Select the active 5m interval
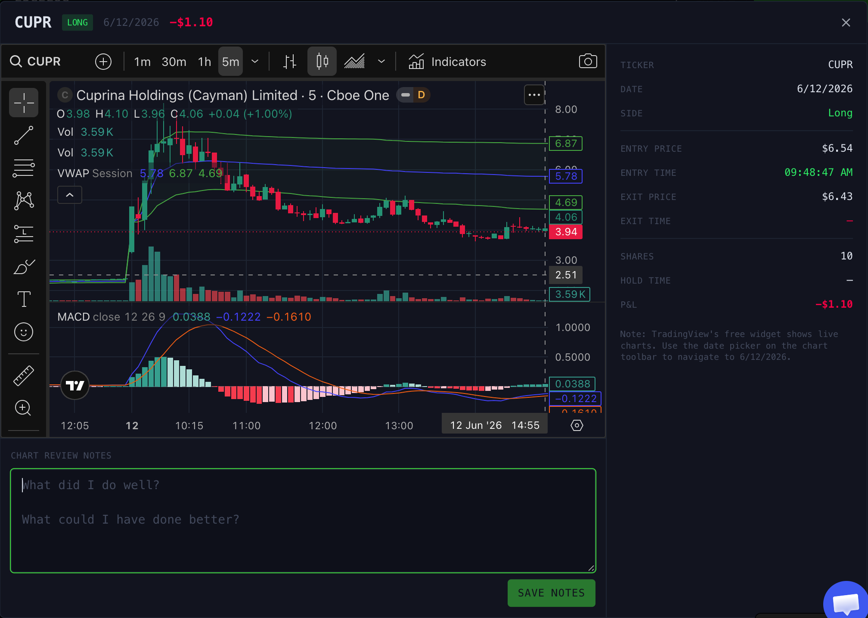The height and width of the screenshot is (618, 868). pos(231,62)
